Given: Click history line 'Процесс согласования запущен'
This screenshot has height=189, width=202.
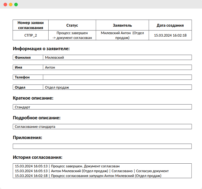Looking at the screenshot, I should point(88,176).
